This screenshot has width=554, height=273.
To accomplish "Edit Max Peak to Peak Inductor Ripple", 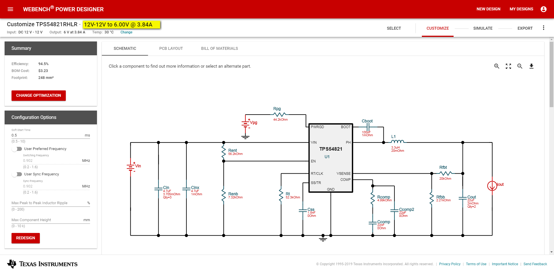I will 51,203.
